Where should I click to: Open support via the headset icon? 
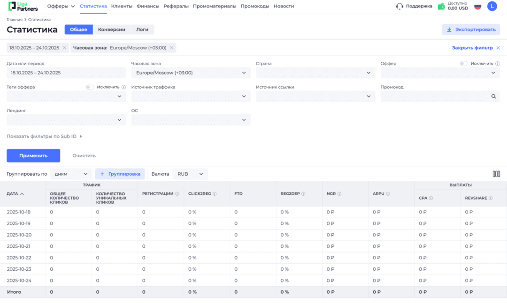(x=399, y=6)
